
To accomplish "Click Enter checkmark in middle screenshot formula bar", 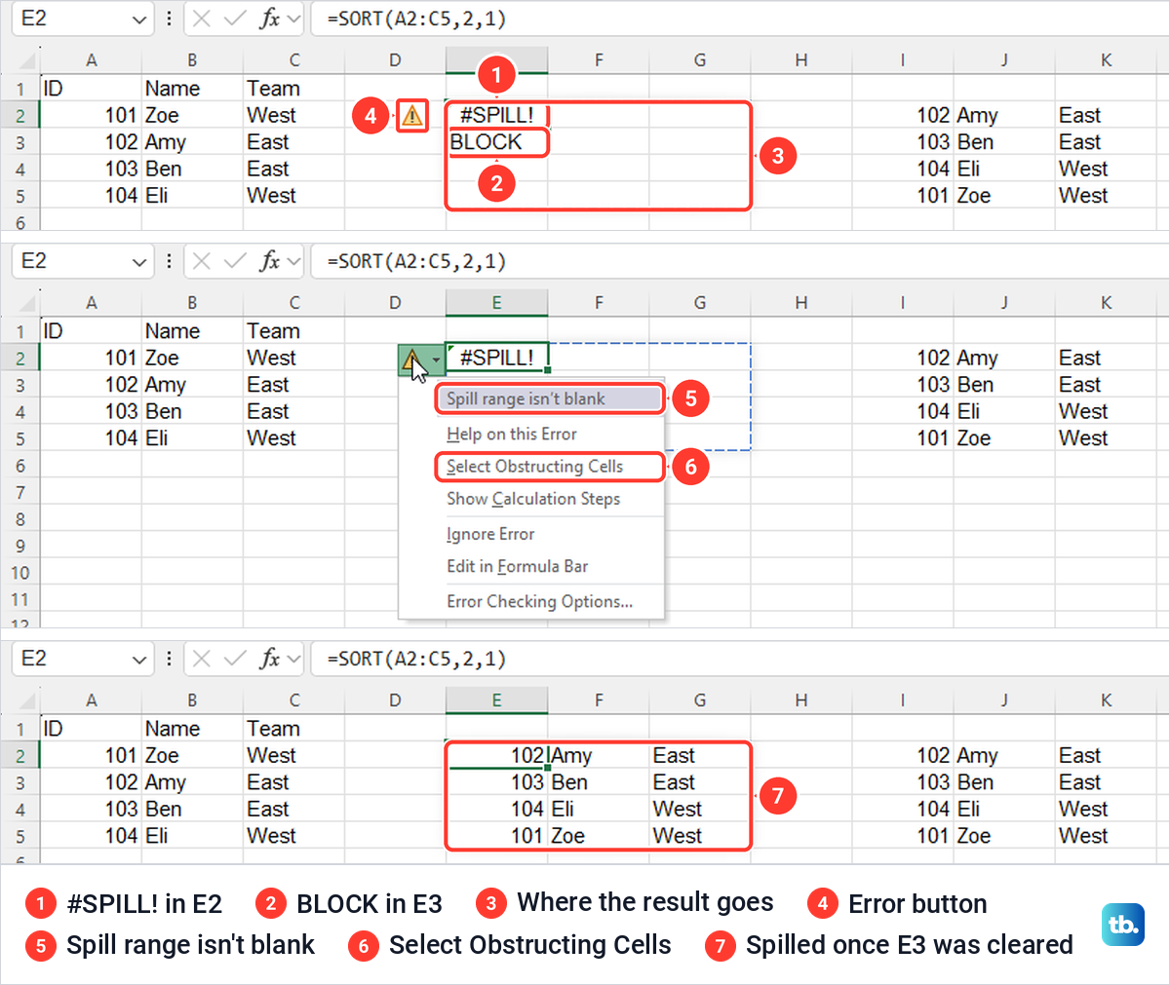I will pyautogui.click(x=234, y=261).
